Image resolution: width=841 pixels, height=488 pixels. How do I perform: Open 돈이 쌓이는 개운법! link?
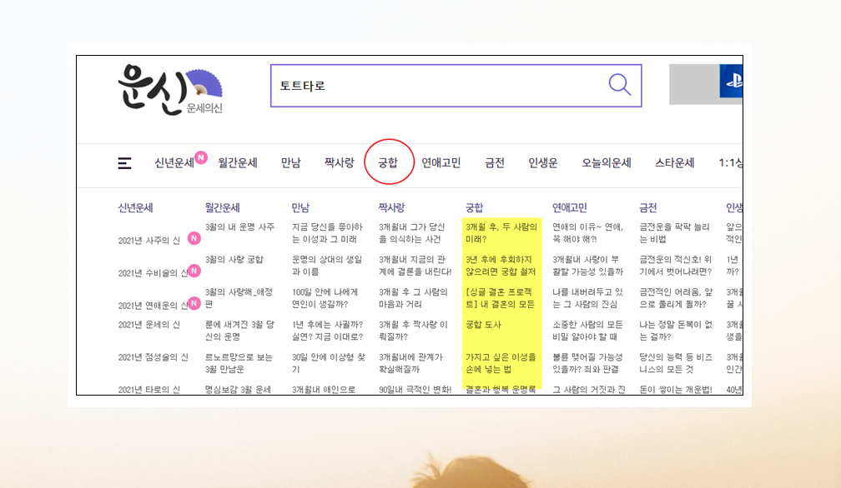(x=676, y=390)
